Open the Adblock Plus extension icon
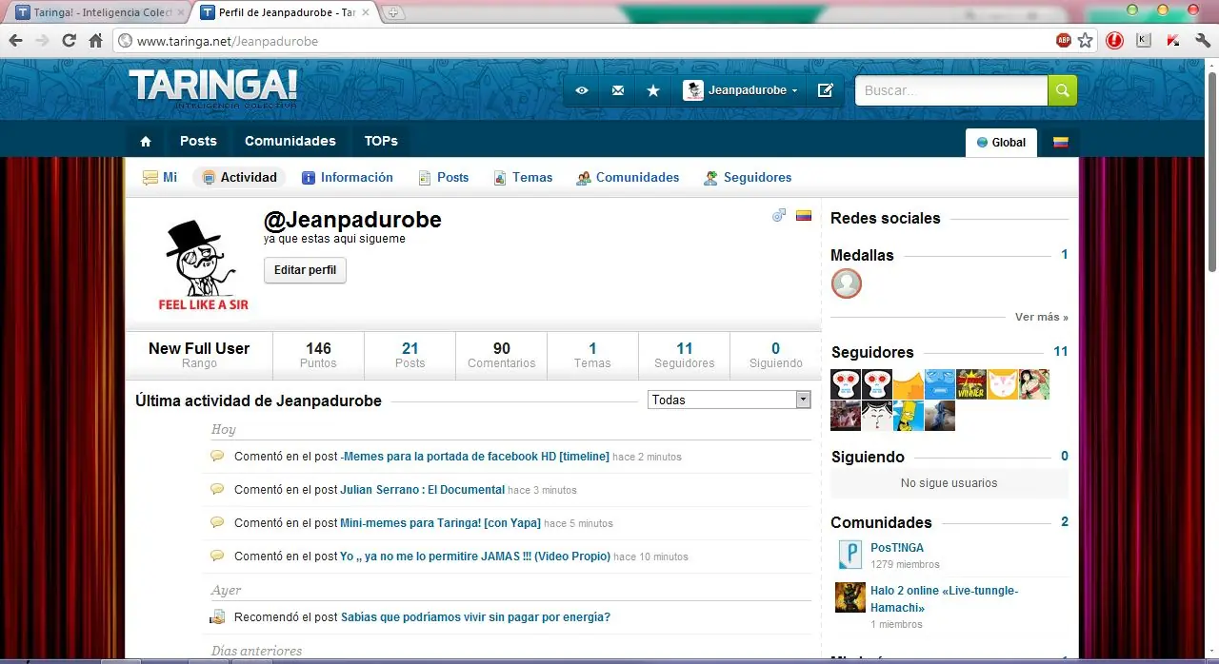This screenshot has height=664, width=1219. [1064, 40]
